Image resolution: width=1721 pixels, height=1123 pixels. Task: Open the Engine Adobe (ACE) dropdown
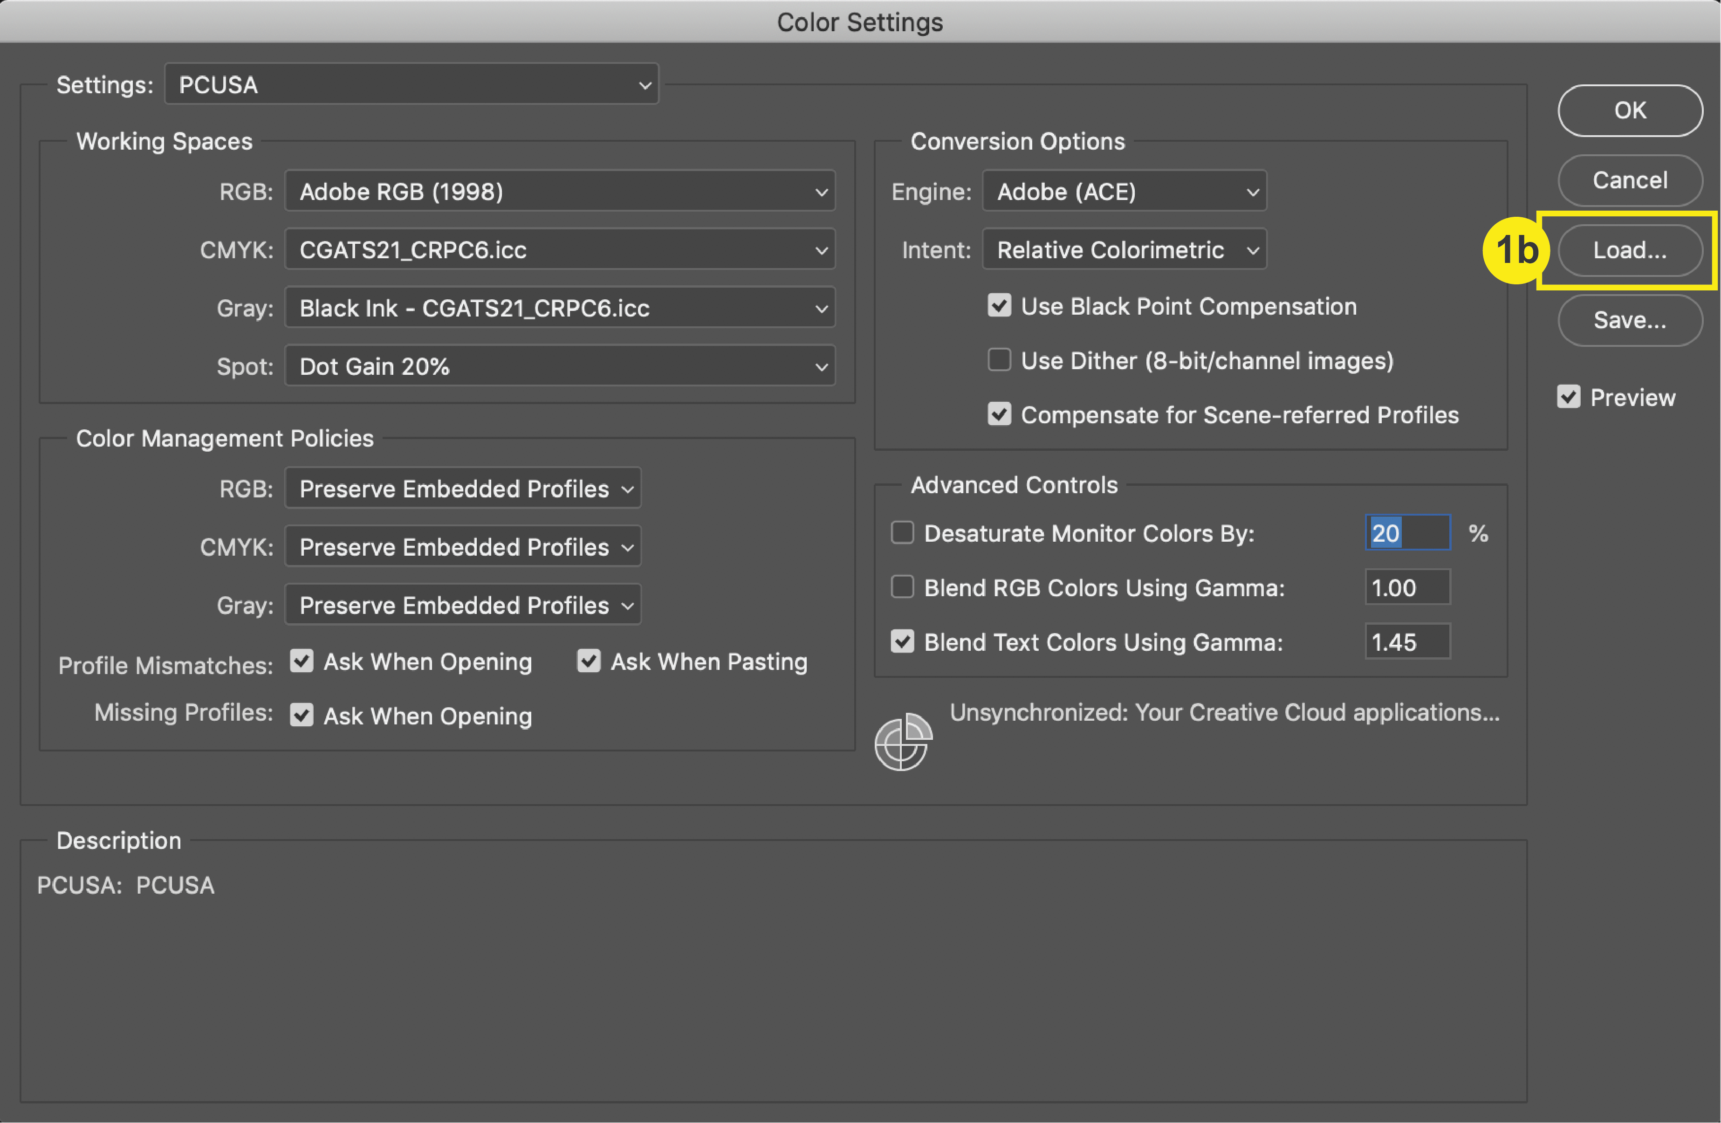[1124, 192]
